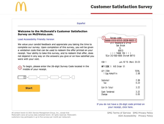Focus the second survey code field

(33, 77)
